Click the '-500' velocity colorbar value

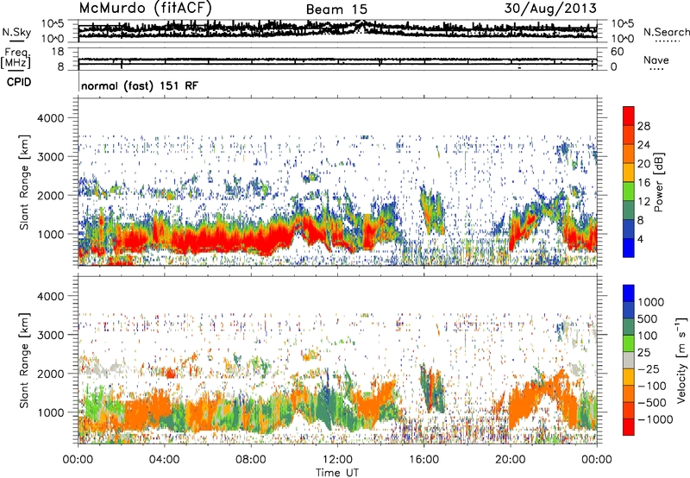coord(652,403)
